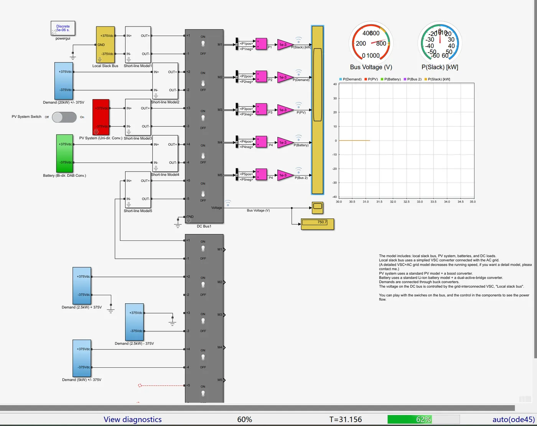Screen dimensions: 537x426
Task: Toggle lower DC bus switch for port 1
Action: [x=203, y=249]
